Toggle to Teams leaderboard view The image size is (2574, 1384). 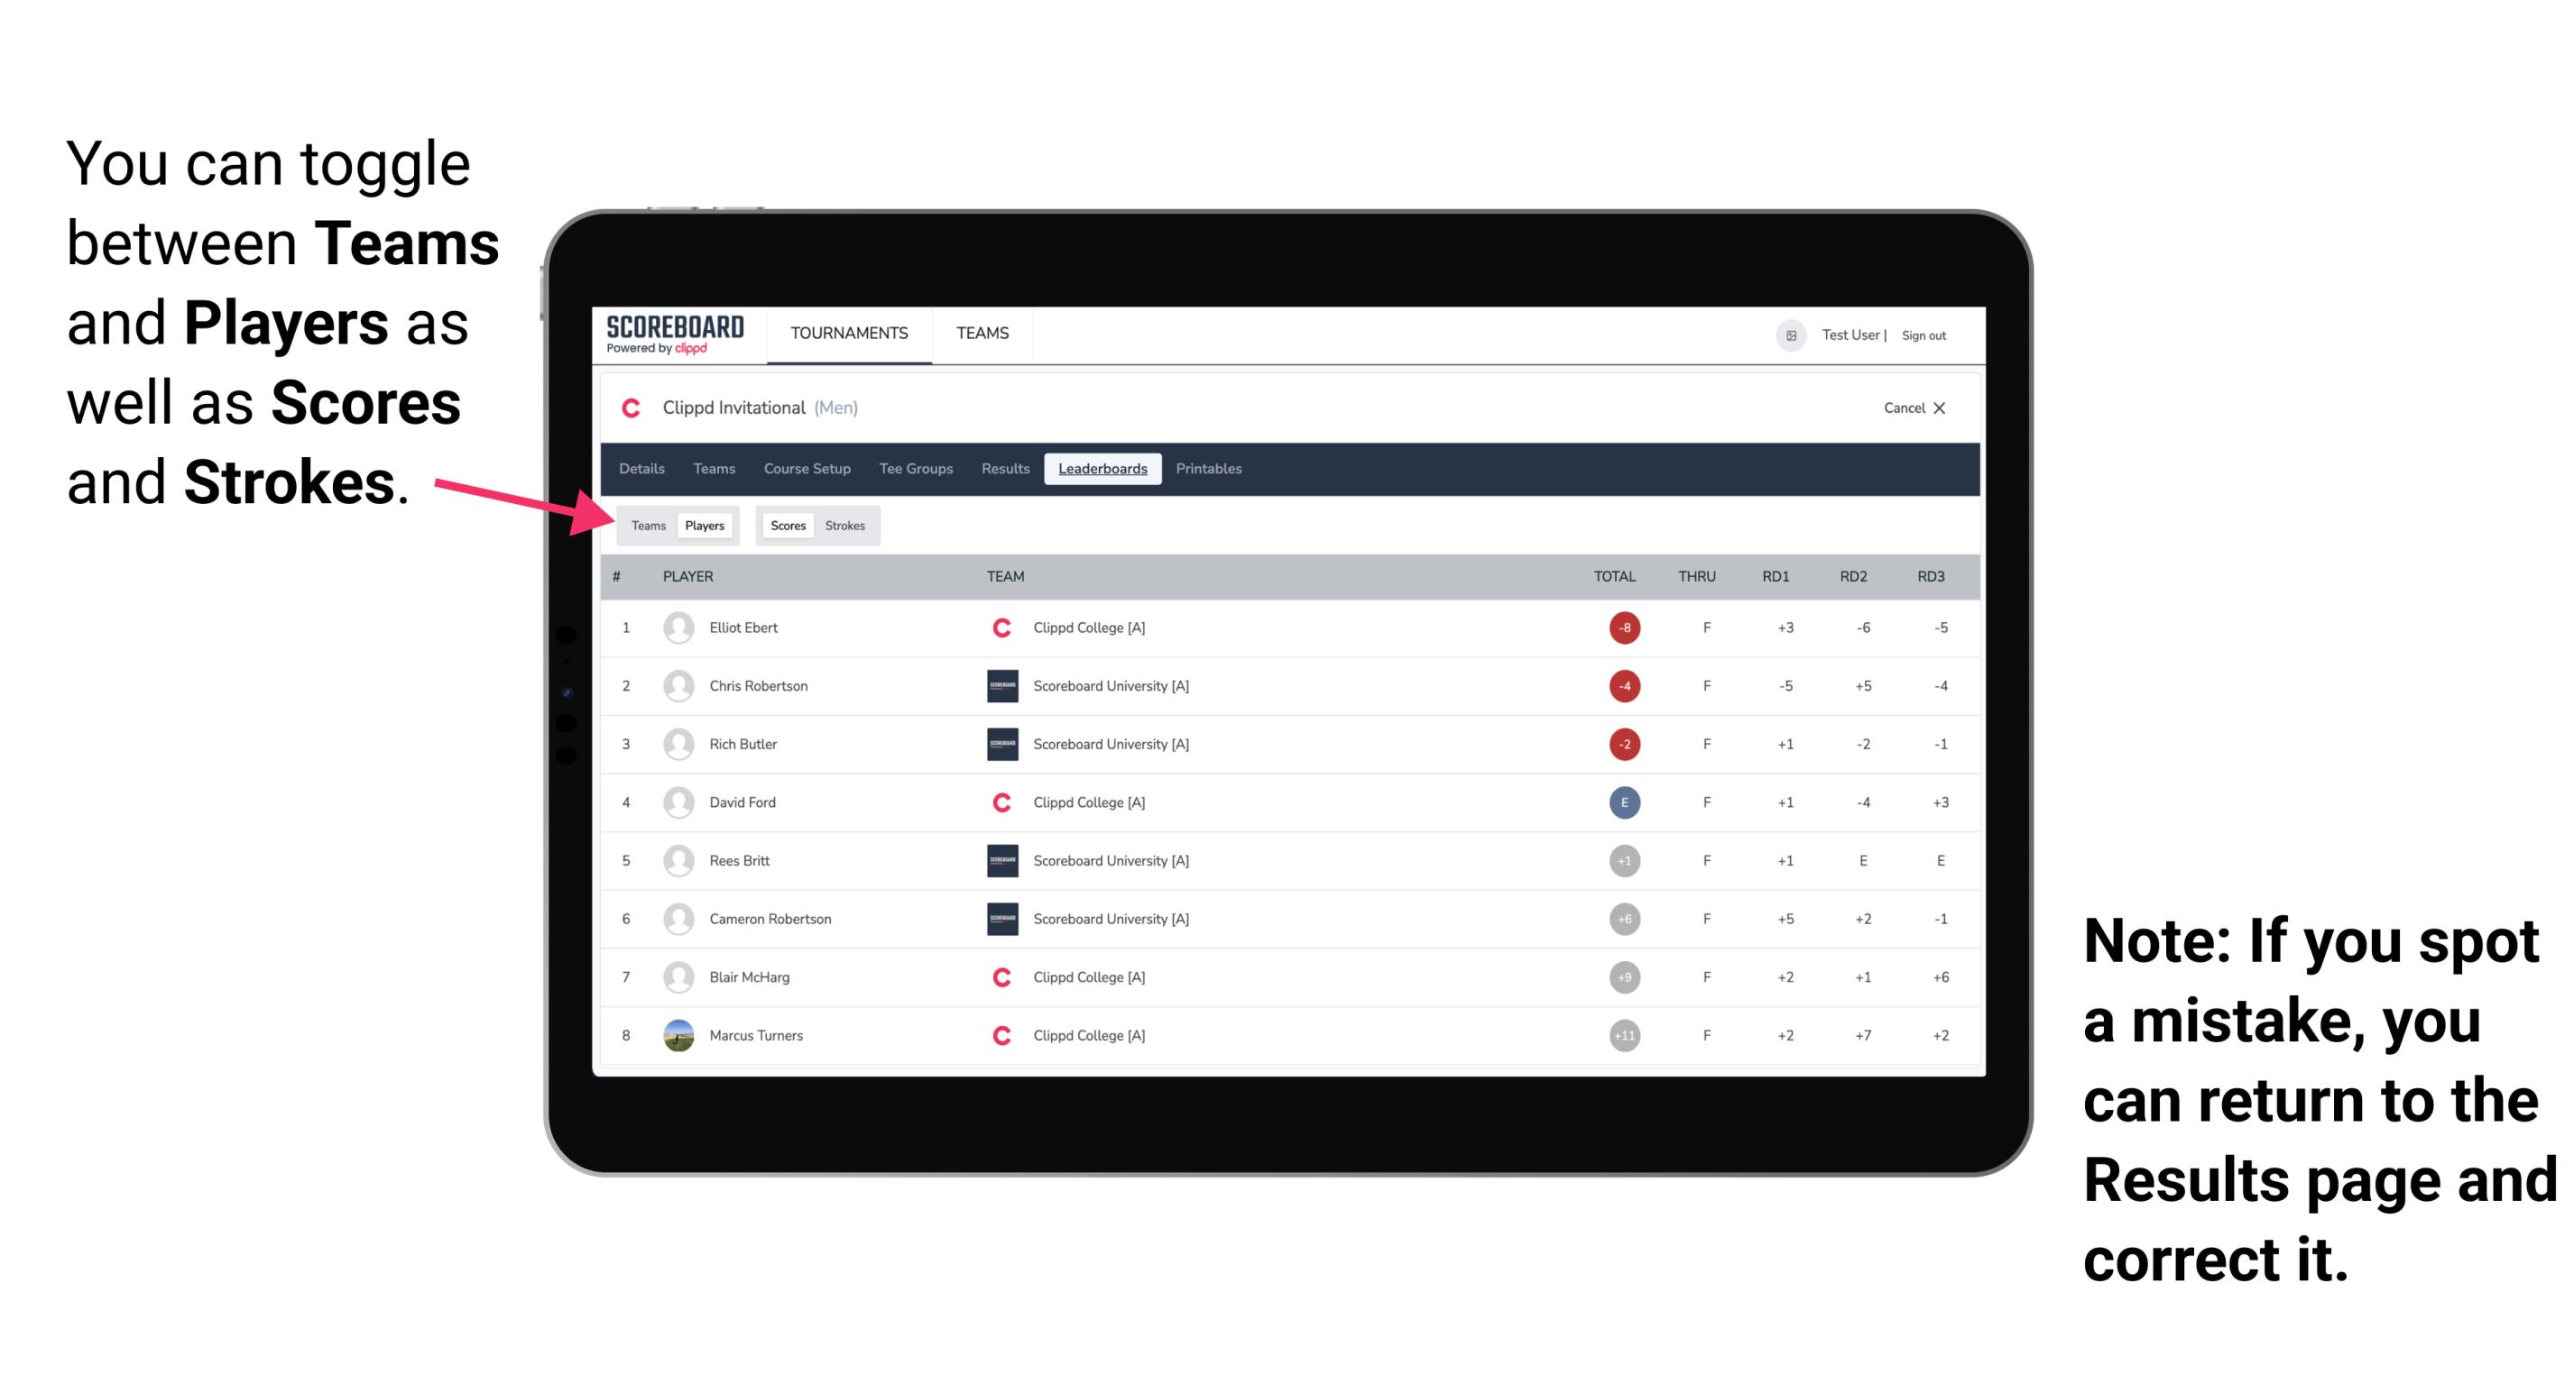(648, 525)
